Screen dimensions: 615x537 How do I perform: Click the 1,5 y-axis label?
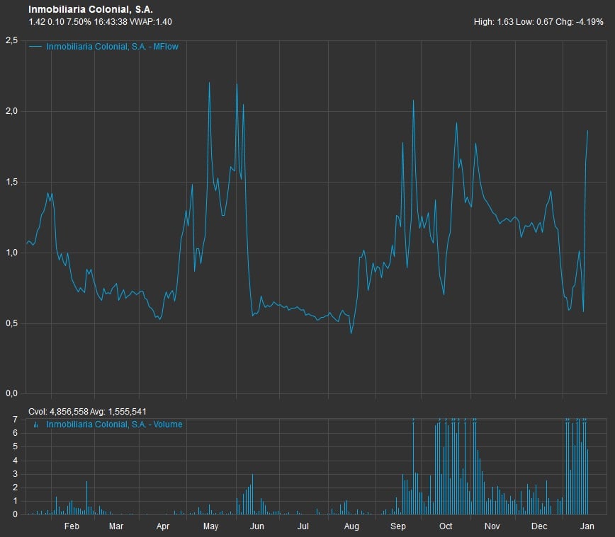(12, 182)
